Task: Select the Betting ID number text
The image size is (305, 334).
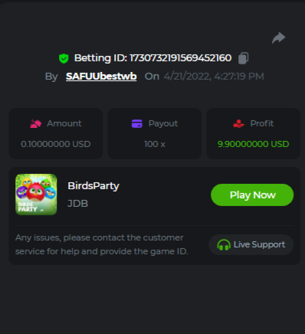Action: click(180, 58)
